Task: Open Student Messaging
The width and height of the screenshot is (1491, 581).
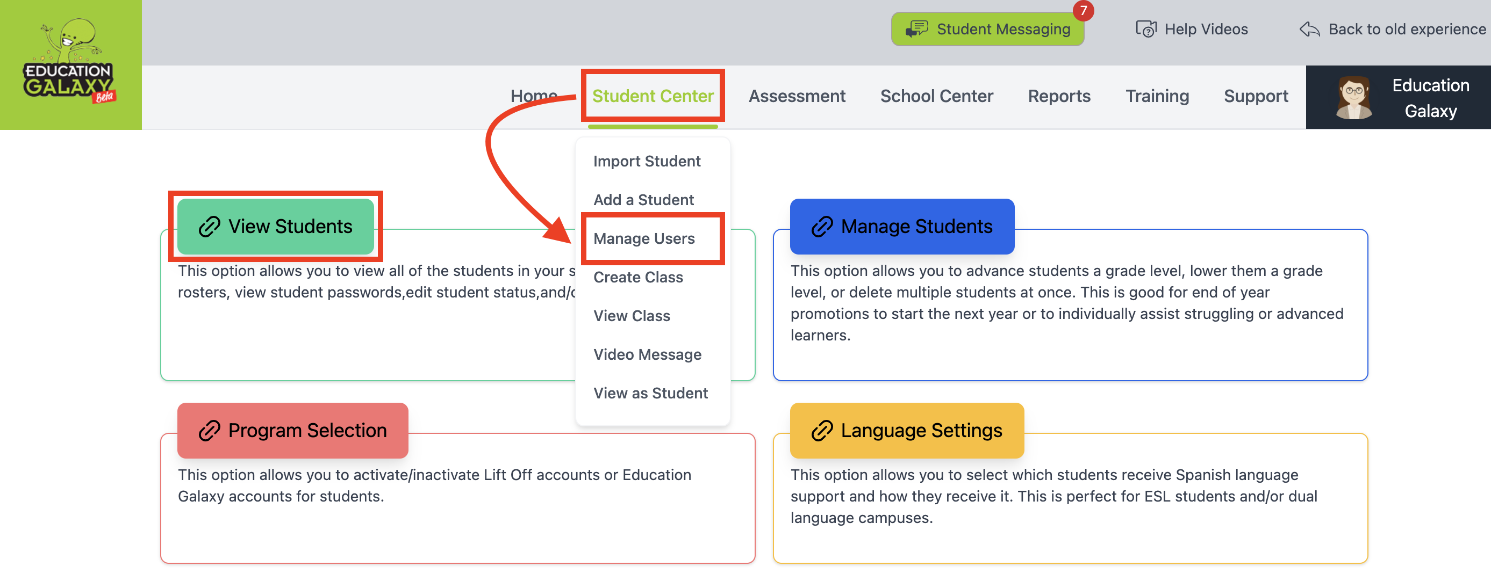Action: tap(987, 29)
